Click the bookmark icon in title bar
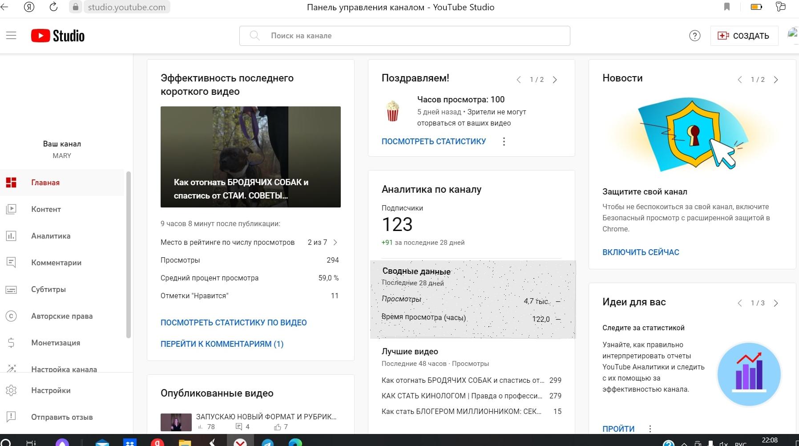This screenshot has width=799, height=446. click(x=727, y=7)
